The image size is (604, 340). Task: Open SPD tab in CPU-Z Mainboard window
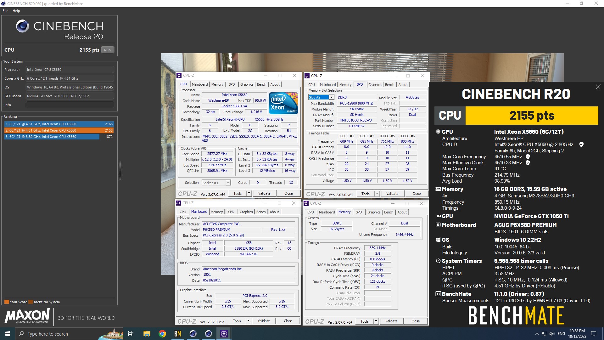pos(231,212)
